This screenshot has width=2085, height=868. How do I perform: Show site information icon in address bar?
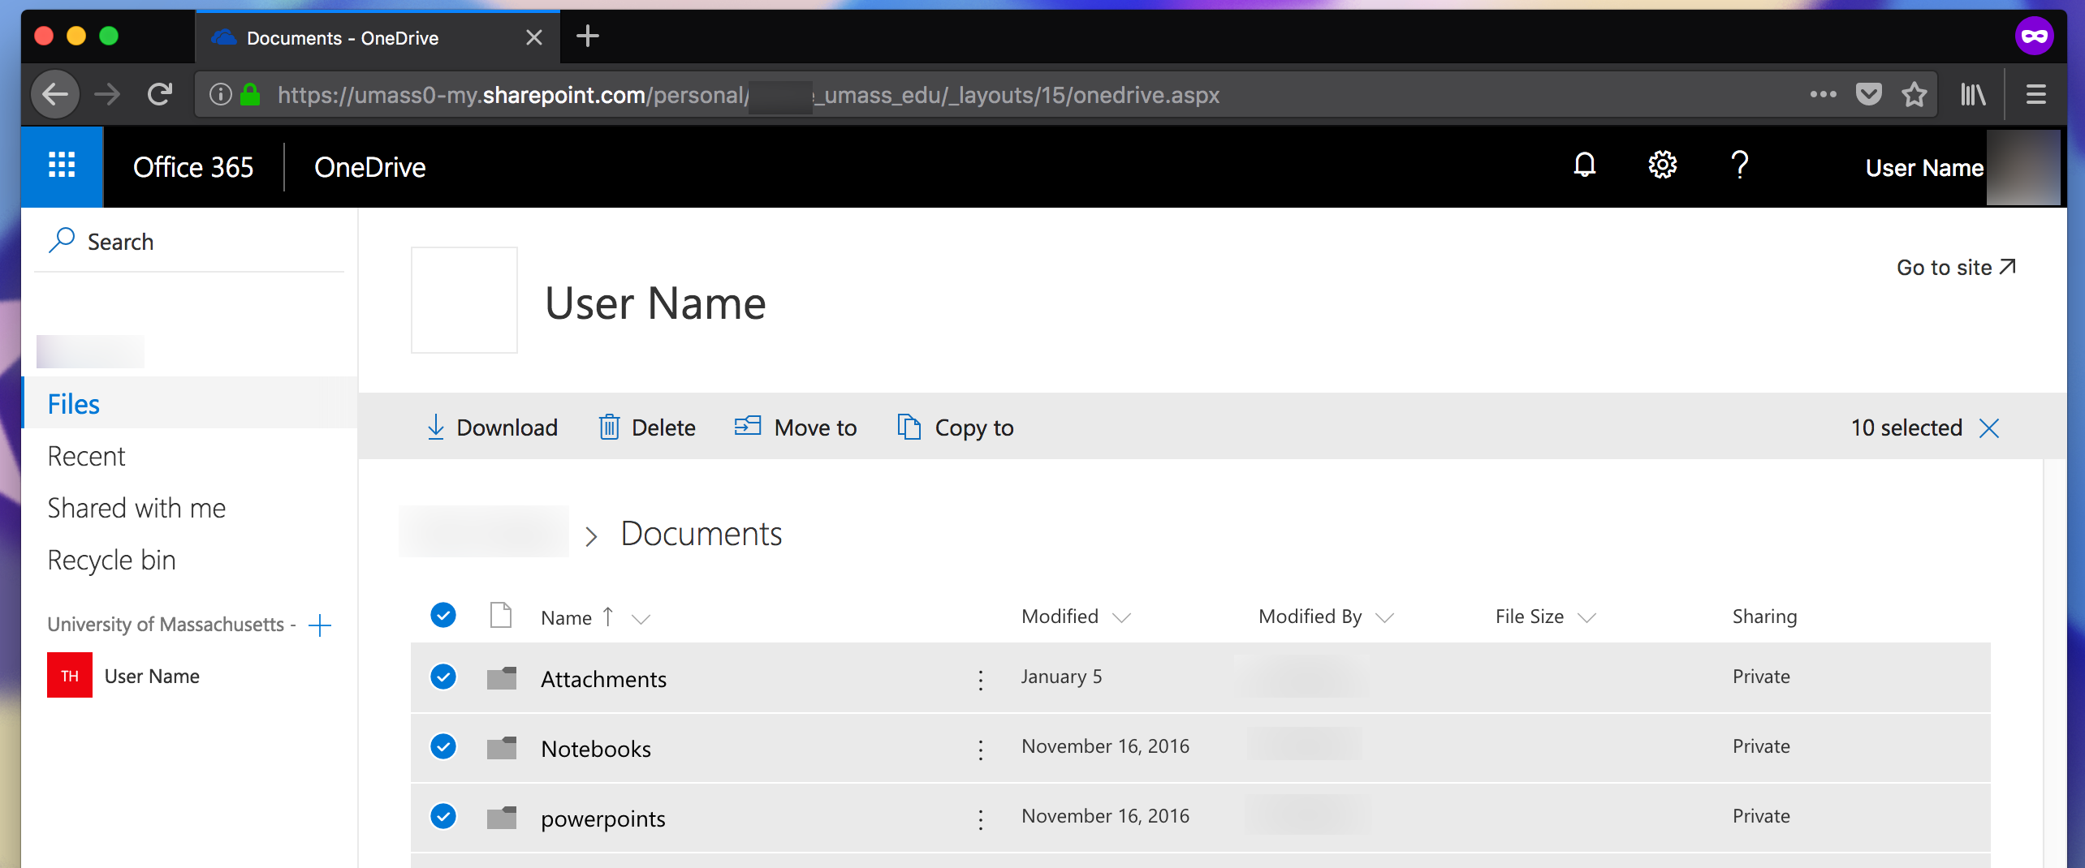[x=220, y=95]
